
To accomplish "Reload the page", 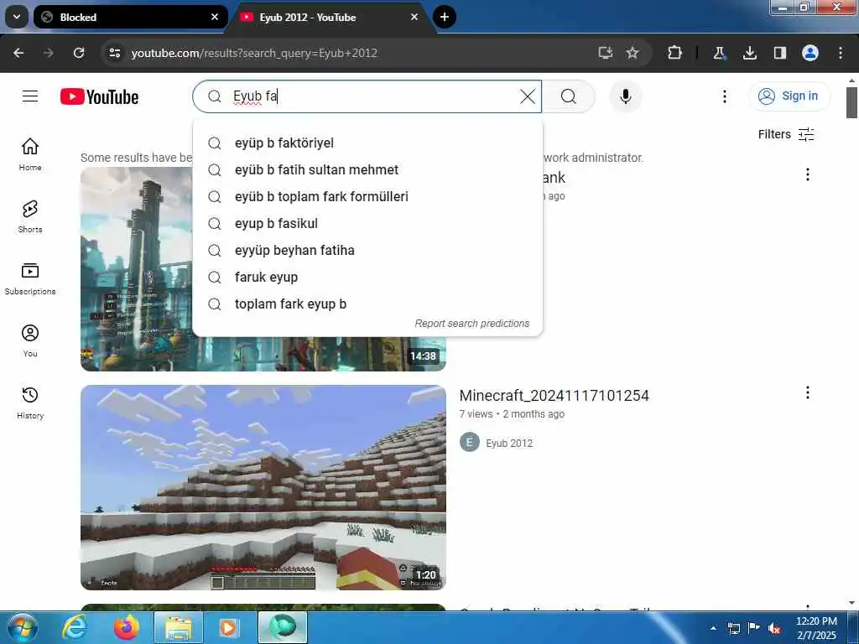I will click(79, 53).
